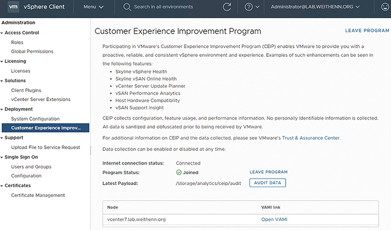Click the search in all environments field
Viewport: 391px width, 230px height.
click(x=163, y=6)
